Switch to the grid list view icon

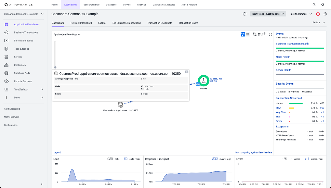point(248,34)
